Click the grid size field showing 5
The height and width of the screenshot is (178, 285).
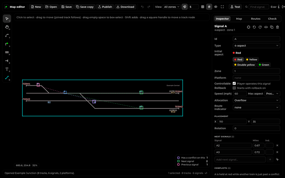tap(193, 7)
